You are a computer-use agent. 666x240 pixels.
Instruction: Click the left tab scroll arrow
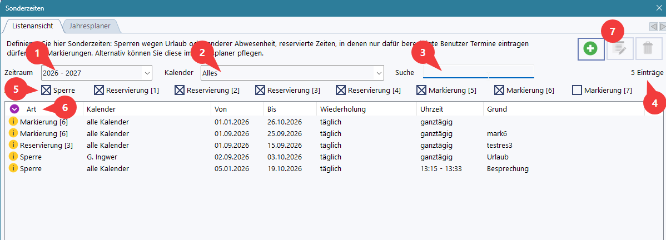pos(654,27)
